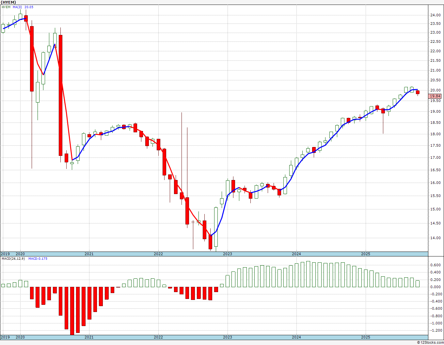The image size is (444, 345).
Task: Click the 16.50 price axis label
Action: (436, 170)
